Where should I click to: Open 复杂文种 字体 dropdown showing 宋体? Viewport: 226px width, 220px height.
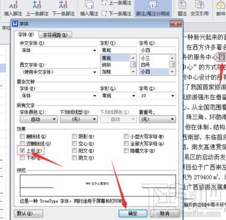coord(95,96)
